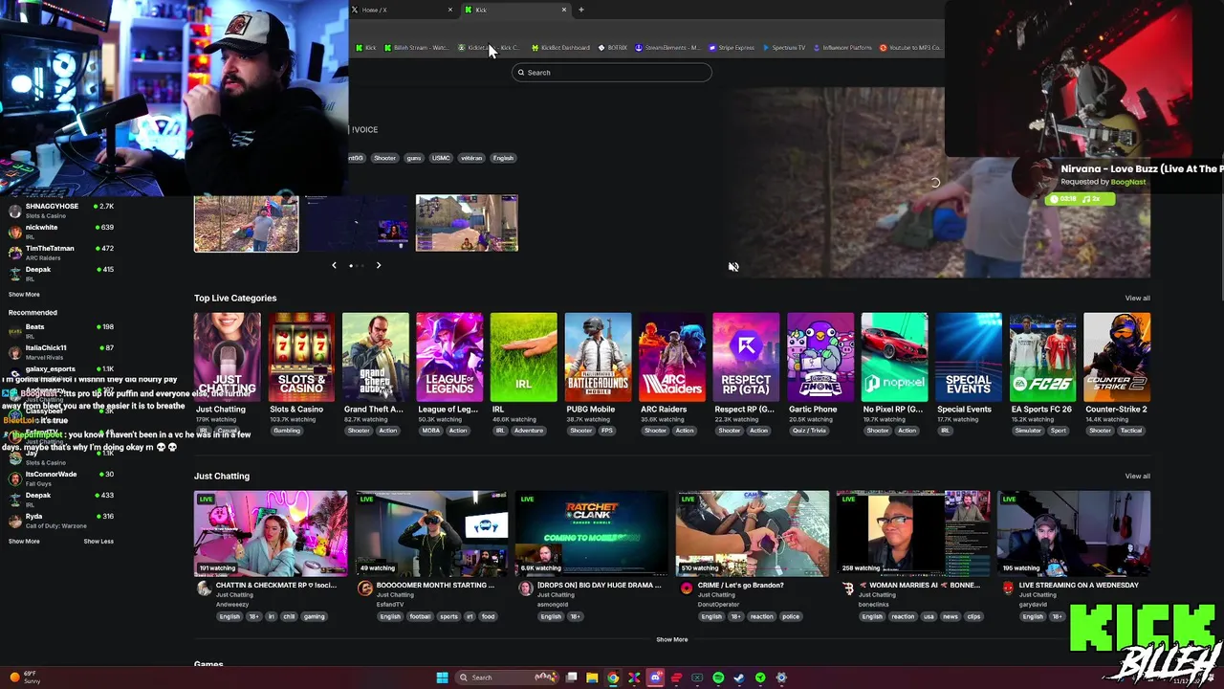1224x689 pixels.
Task: Select the English tag on featured stream
Action: 503,158
